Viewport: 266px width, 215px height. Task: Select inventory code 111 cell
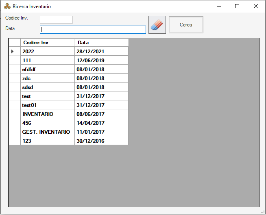point(48,60)
